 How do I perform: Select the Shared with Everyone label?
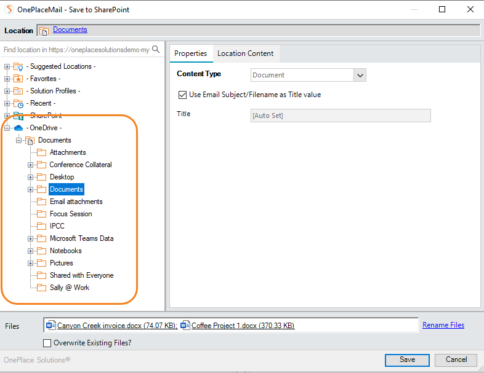[x=82, y=275]
